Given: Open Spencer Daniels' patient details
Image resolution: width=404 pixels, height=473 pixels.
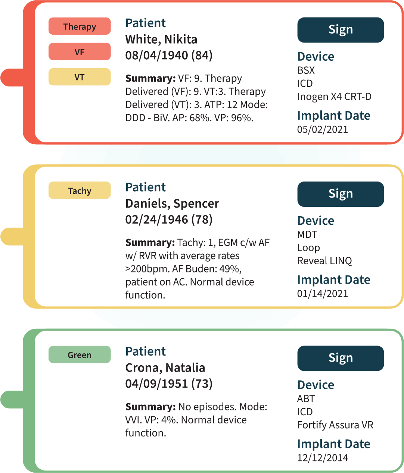Looking at the screenshot, I should coord(172,203).
